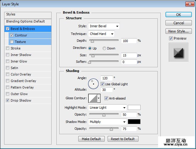Select the Contour sub-item row

tap(30, 35)
